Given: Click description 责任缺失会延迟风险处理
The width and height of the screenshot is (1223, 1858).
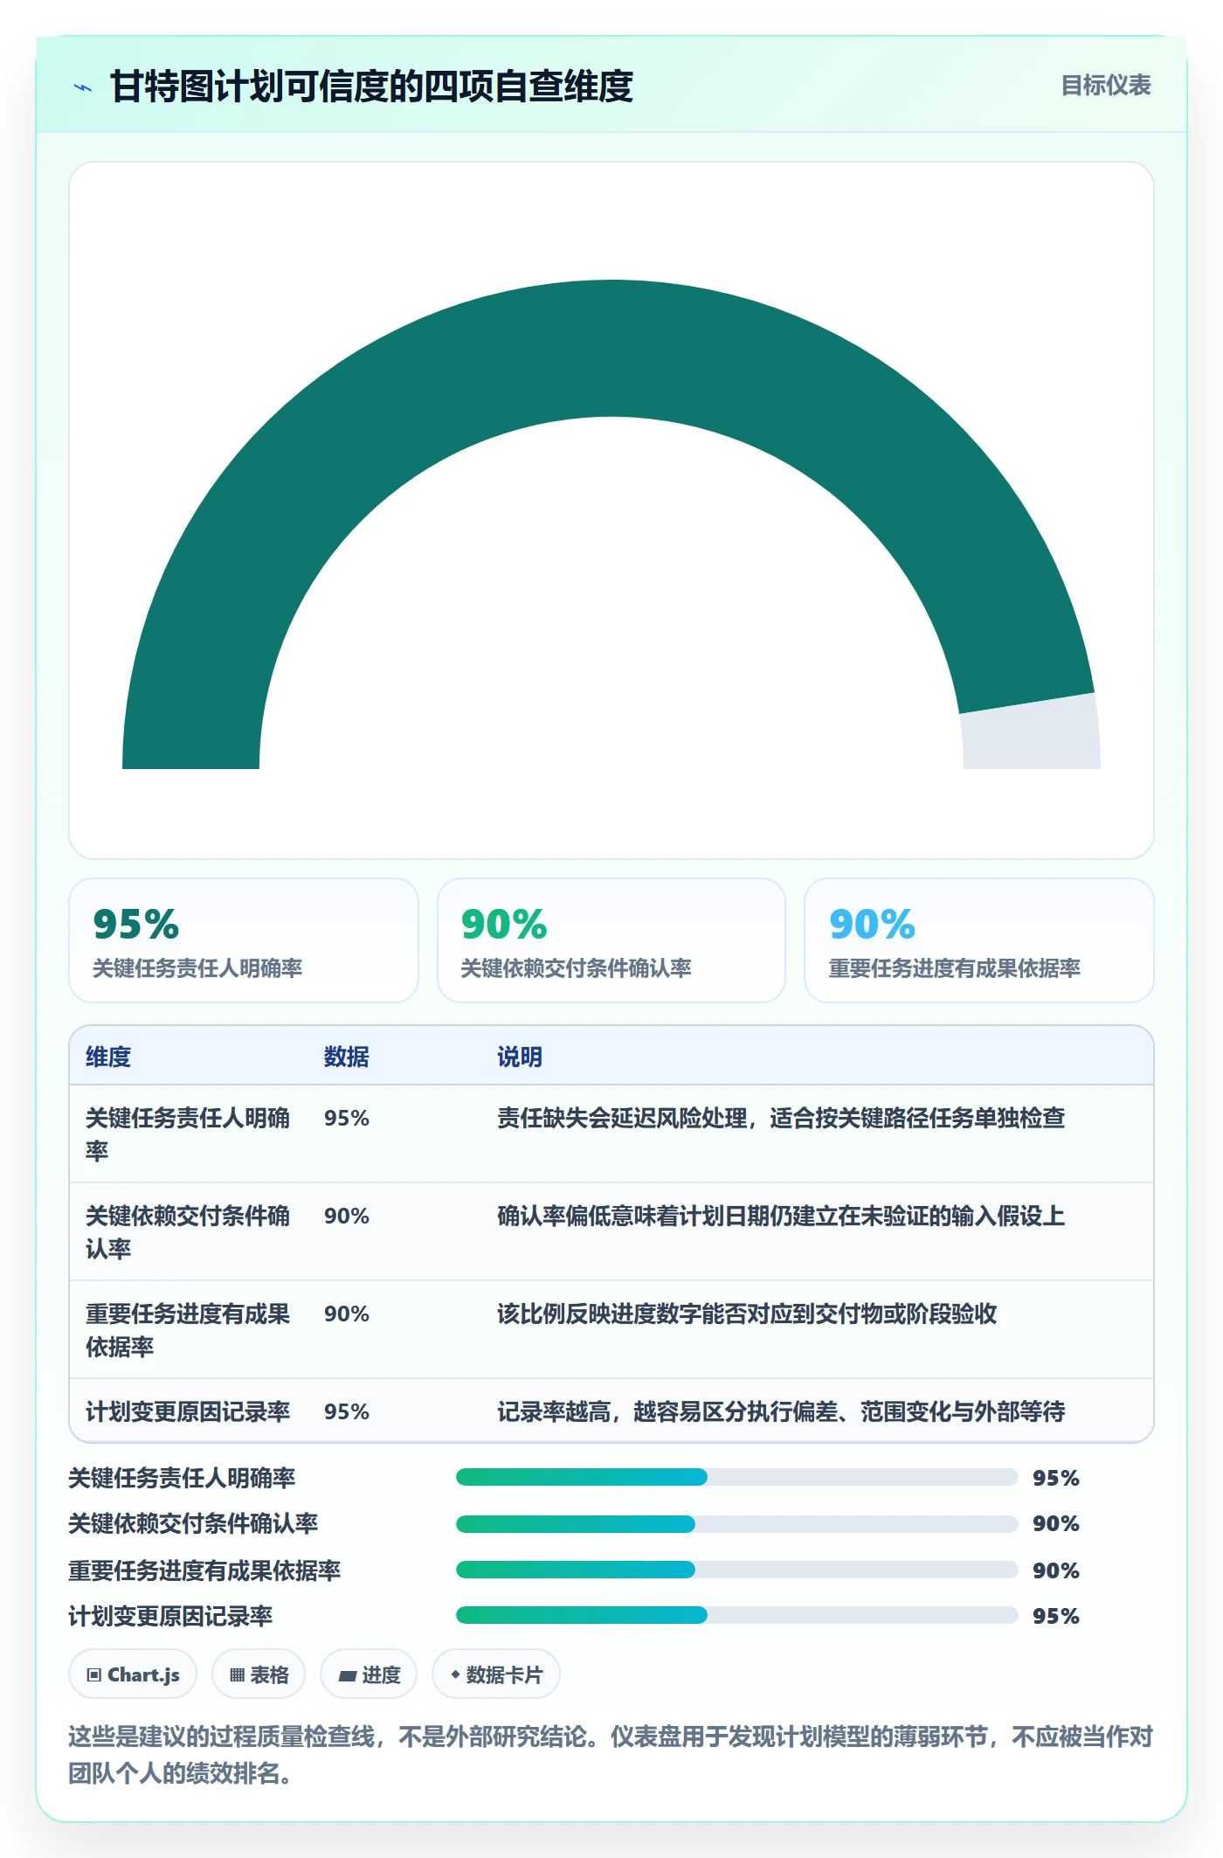Looking at the screenshot, I should [x=781, y=1118].
